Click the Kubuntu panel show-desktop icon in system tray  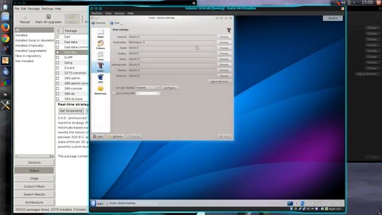coord(290,203)
